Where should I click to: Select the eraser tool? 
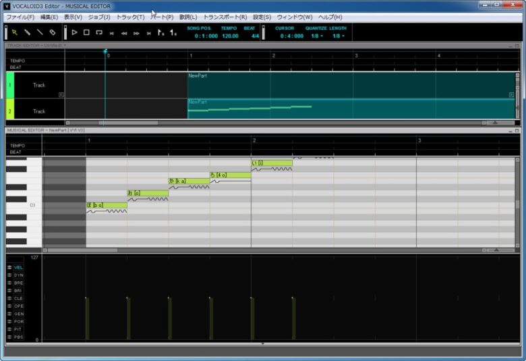tap(53, 32)
